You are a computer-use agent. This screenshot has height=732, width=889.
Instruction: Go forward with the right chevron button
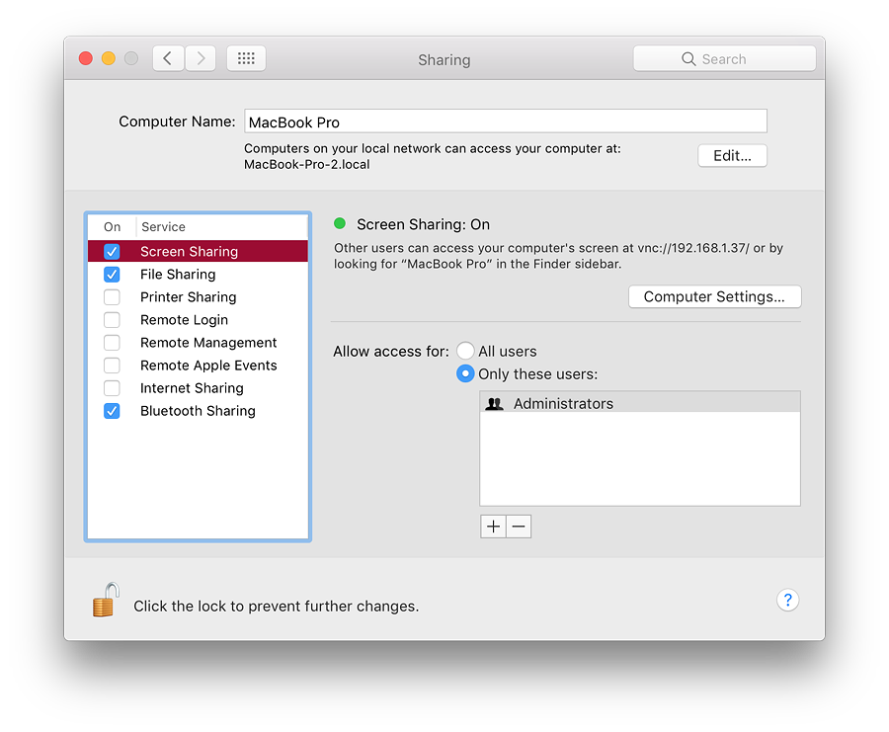(201, 58)
